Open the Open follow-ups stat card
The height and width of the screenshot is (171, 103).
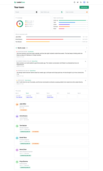pyautogui.click(x=51, y=12)
